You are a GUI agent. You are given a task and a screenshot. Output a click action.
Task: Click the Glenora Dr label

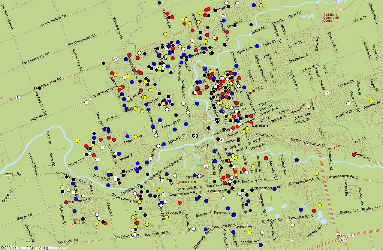click(x=234, y=24)
